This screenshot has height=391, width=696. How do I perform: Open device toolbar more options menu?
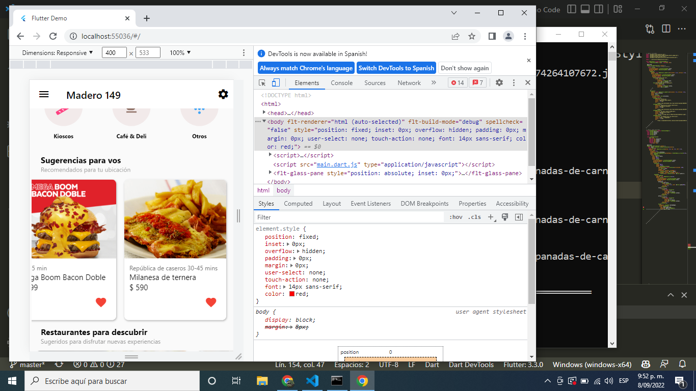pos(244,53)
